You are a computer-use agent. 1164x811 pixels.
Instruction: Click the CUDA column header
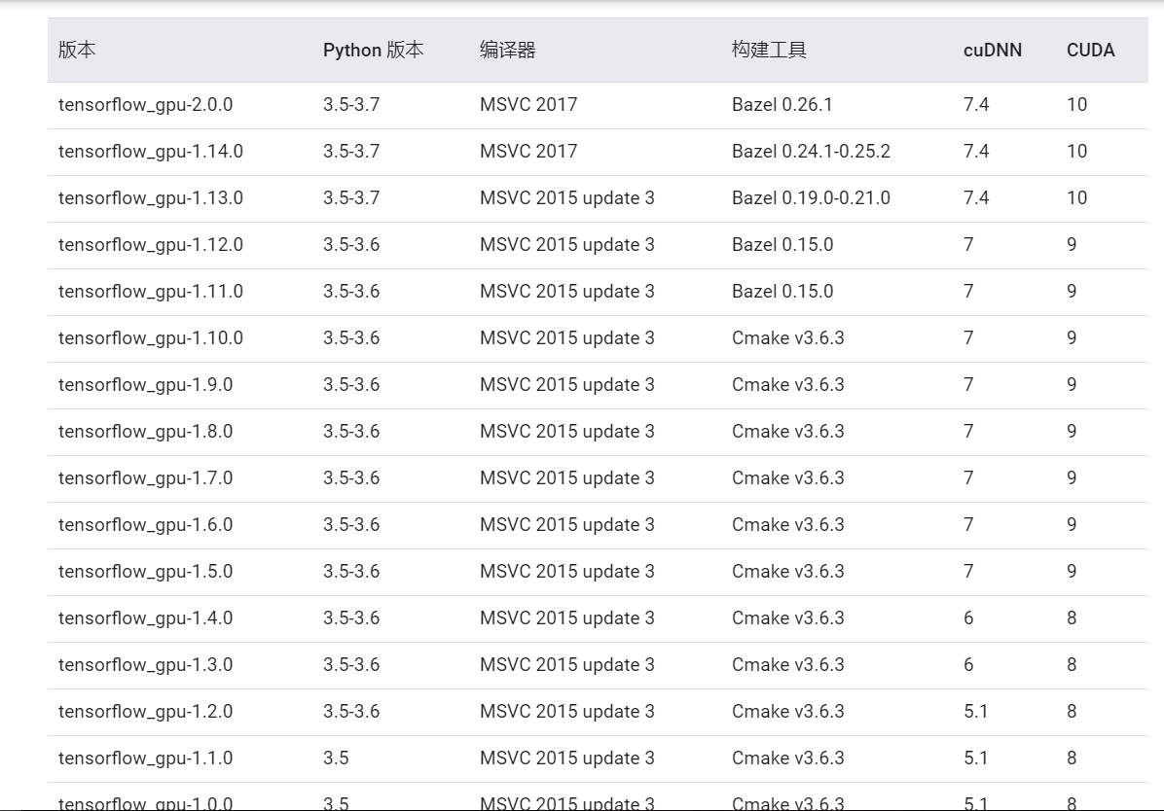tap(1090, 51)
